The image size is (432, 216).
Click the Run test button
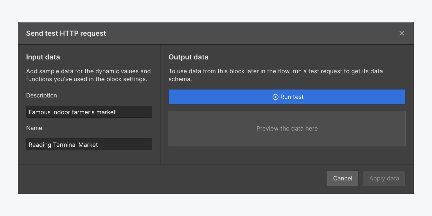click(x=287, y=97)
